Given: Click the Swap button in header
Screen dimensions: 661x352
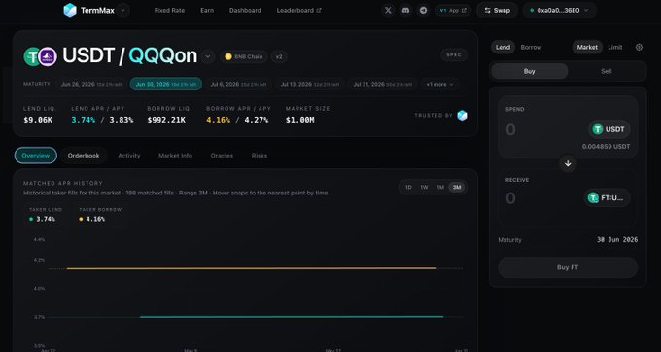Looking at the screenshot, I should point(497,10).
